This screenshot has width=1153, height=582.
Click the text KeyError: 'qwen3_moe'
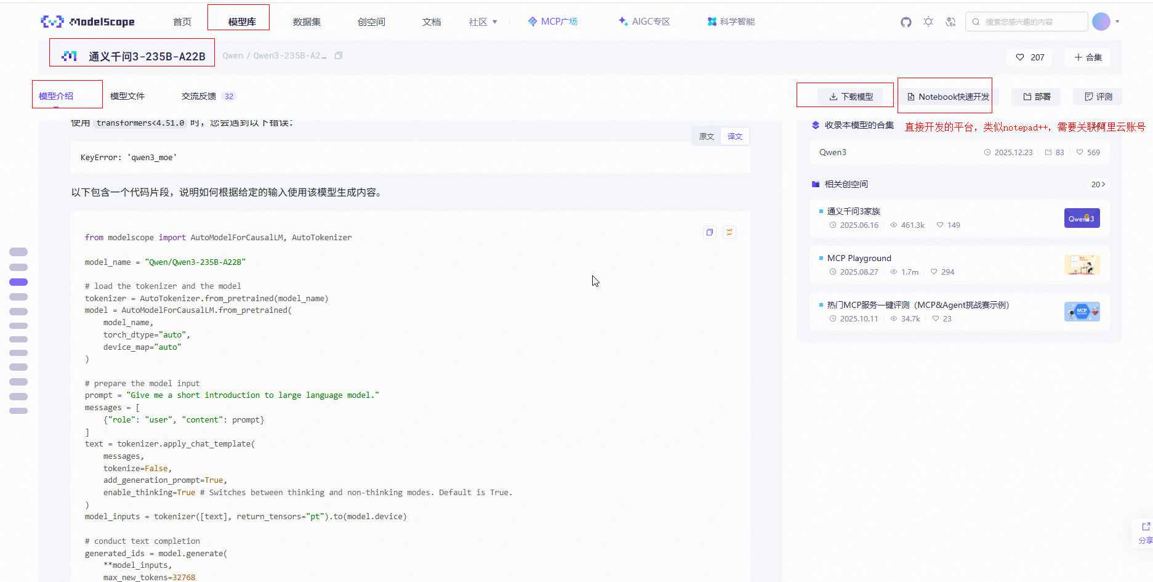click(129, 157)
